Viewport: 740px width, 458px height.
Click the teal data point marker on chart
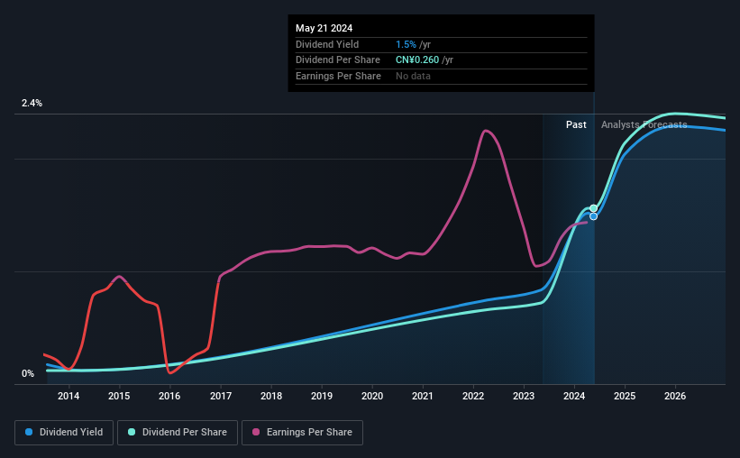594,208
